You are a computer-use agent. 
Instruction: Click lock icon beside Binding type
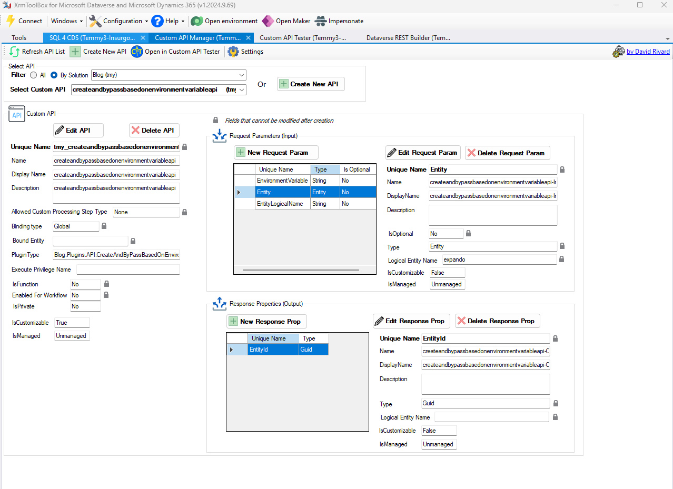pyautogui.click(x=104, y=226)
